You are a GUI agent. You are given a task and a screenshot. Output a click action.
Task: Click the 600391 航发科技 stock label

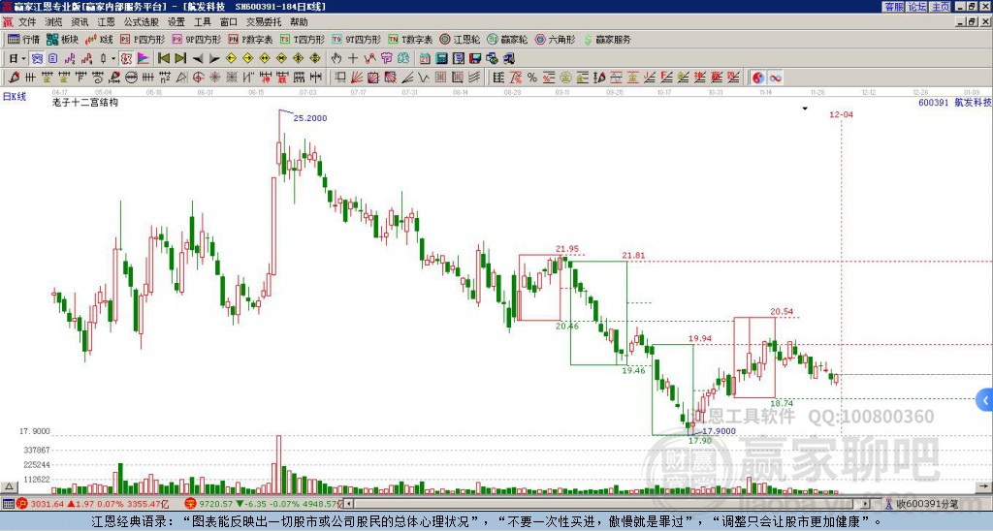coord(954,102)
